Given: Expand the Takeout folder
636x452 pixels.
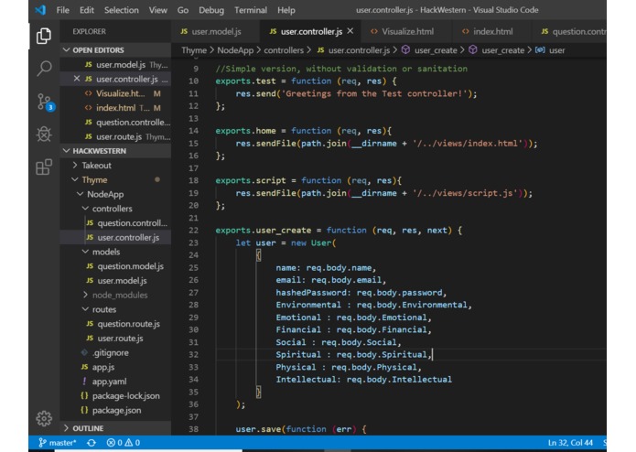Looking at the screenshot, I should tap(96, 166).
